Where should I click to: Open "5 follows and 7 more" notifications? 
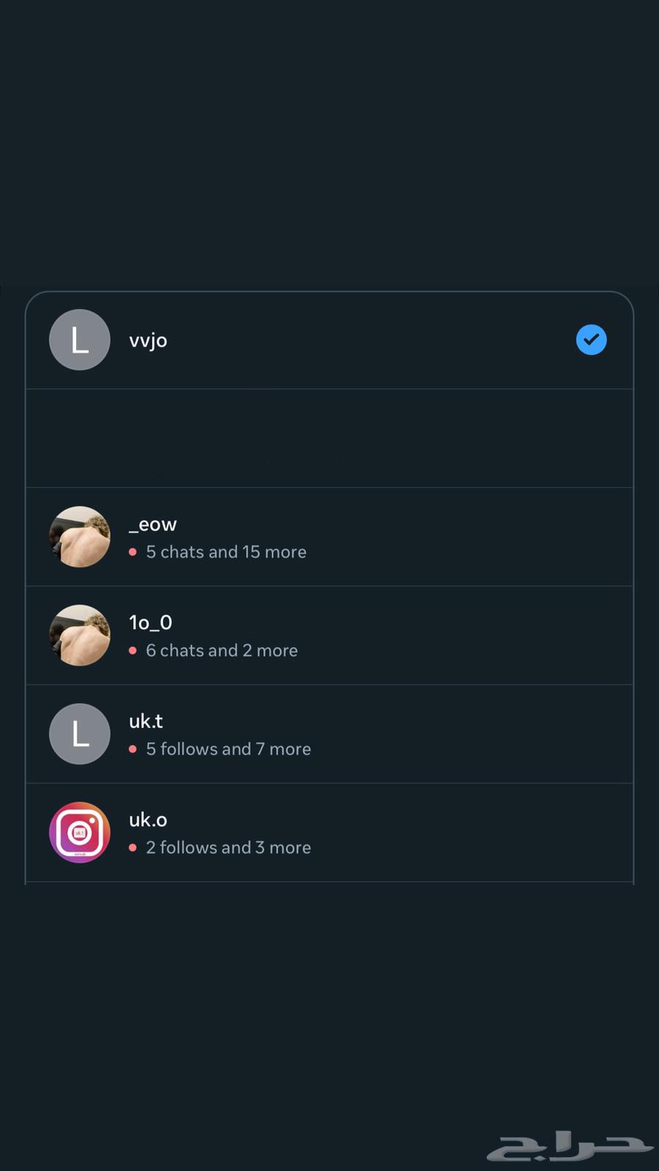[228, 749]
